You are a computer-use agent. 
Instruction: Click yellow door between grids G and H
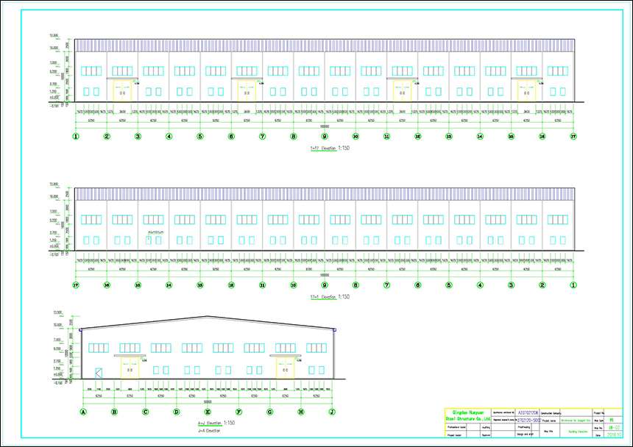coord(285,368)
